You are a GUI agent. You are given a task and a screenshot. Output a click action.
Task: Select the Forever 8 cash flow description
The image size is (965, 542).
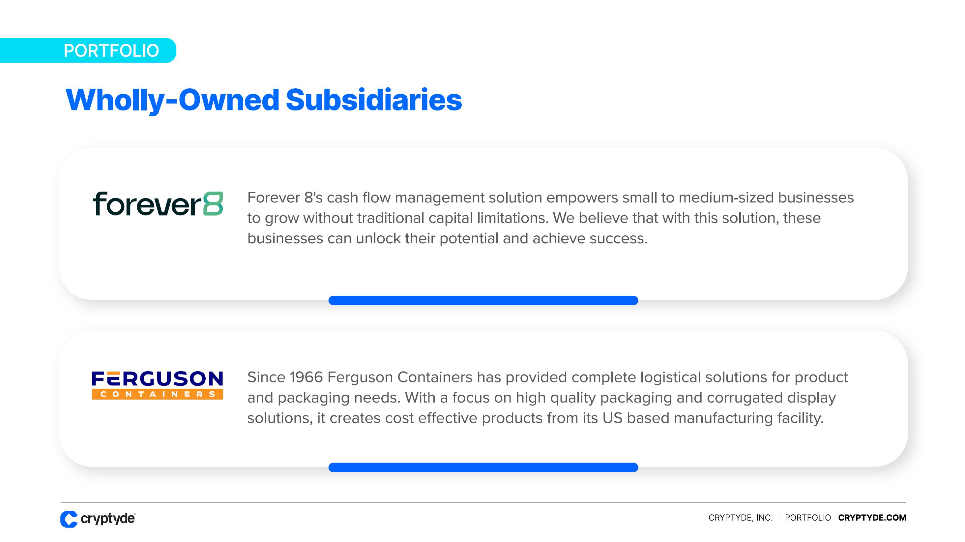tap(550, 218)
